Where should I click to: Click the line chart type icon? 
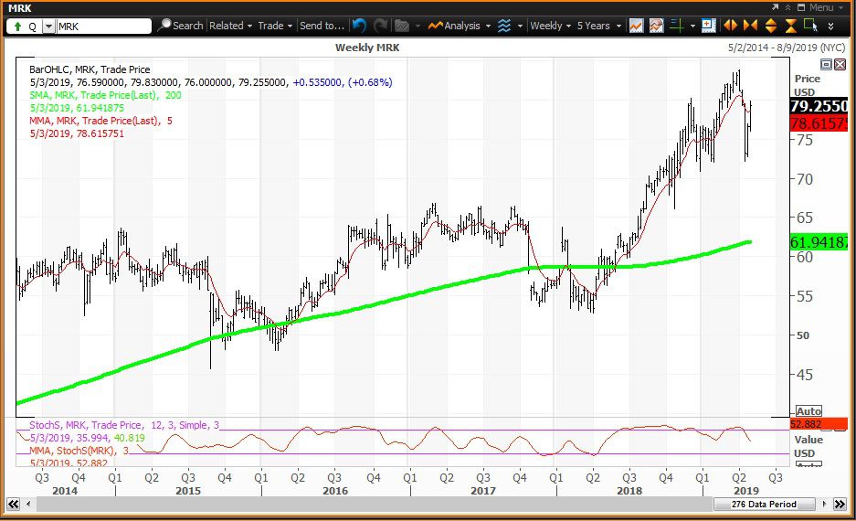click(636, 26)
